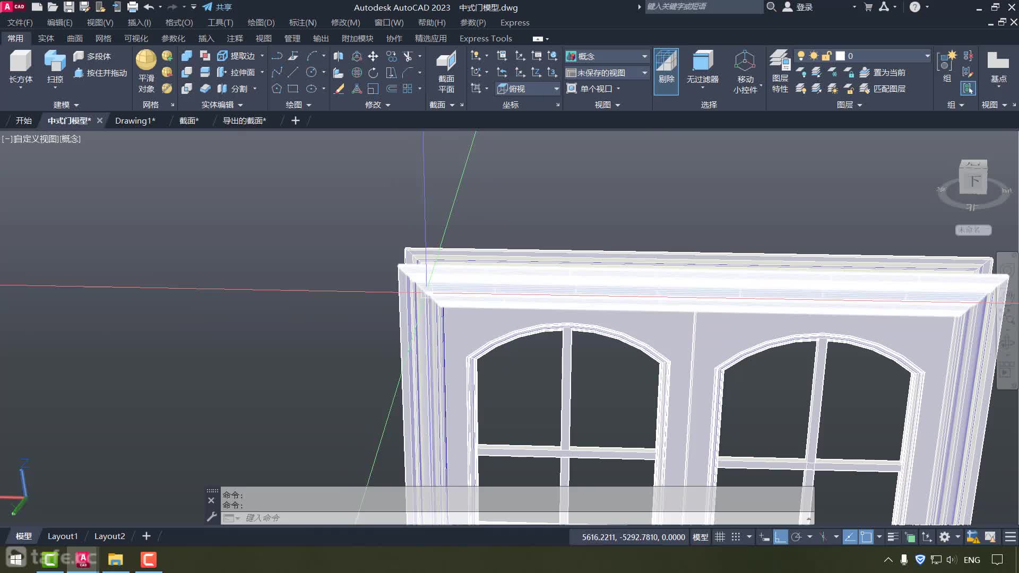Click the Section Plane (截面平面) tool
The image size is (1019, 573).
click(446, 72)
